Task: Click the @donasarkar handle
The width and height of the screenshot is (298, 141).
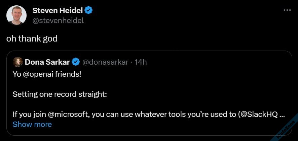Action: point(105,62)
